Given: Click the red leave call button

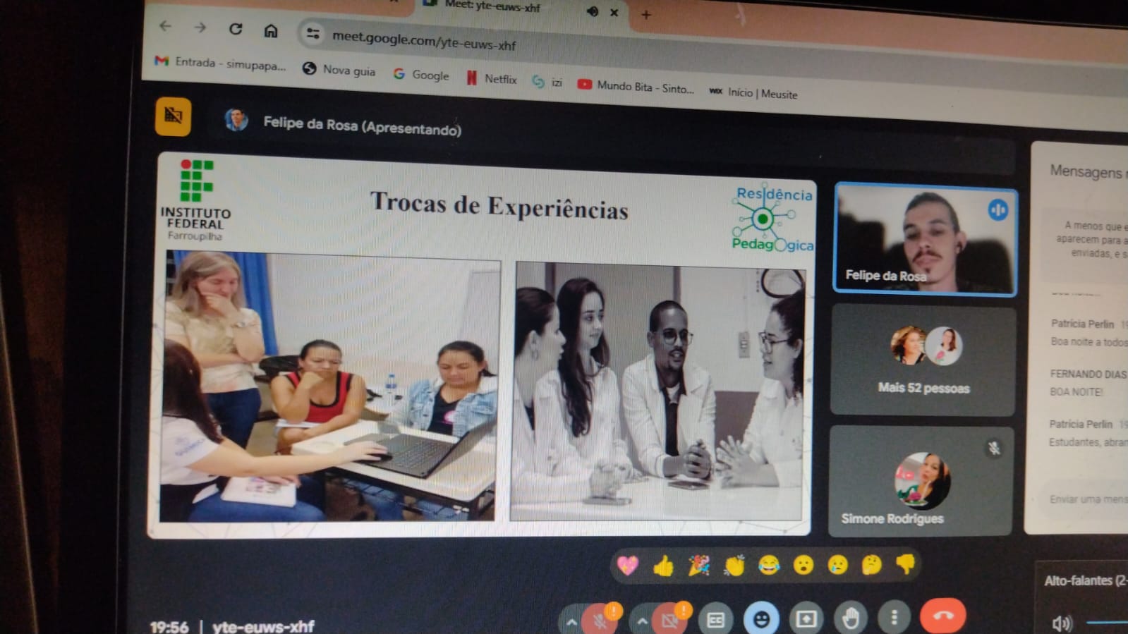Looking at the screenshot, I should point(942,616).
